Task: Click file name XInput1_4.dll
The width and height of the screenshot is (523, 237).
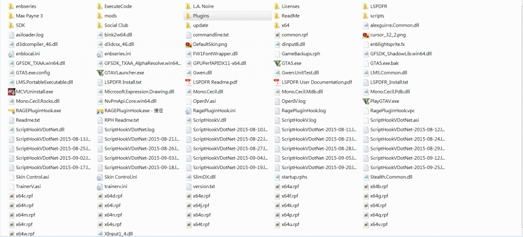Action: tap(118, 234)
